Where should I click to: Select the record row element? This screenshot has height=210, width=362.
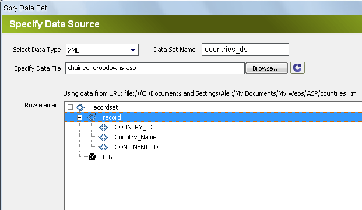coord(213,117)
